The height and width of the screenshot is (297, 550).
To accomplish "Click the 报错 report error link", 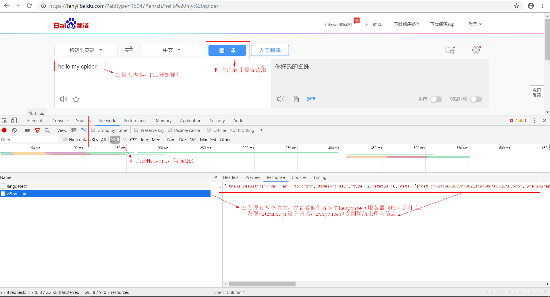I will (311, 99).
